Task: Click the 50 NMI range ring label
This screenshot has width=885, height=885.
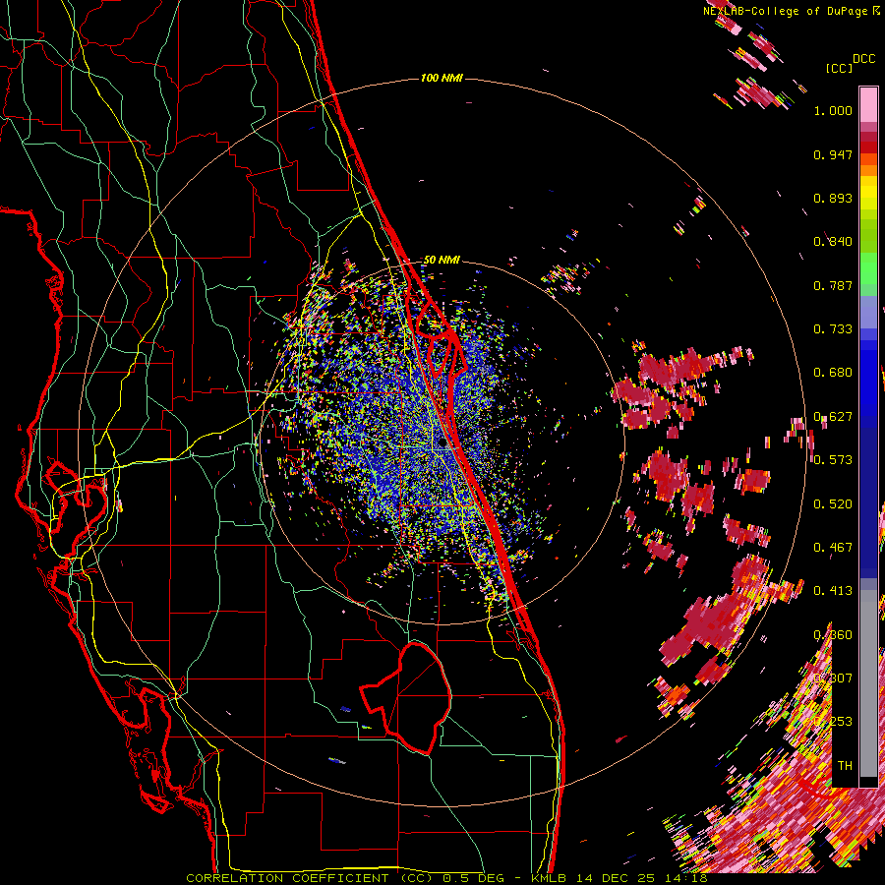Action: 442,260
